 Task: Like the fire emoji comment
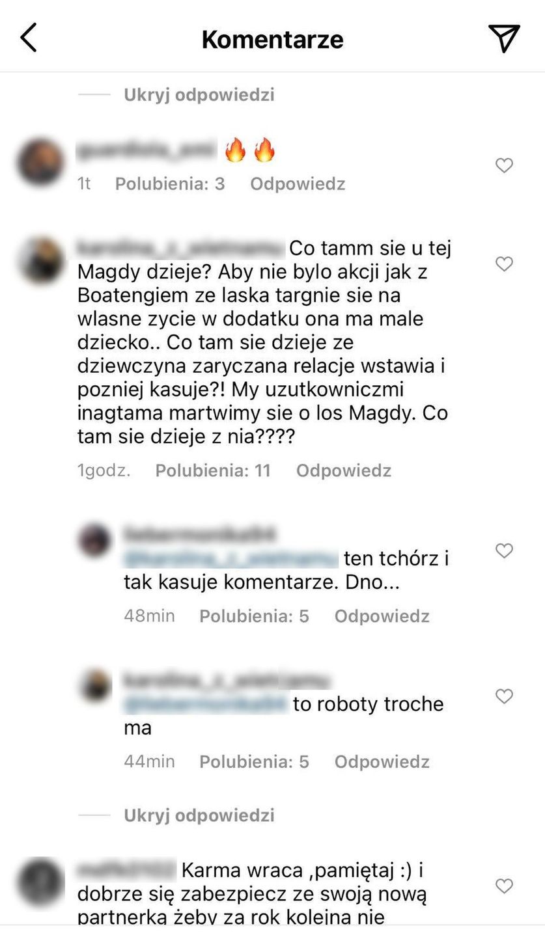(504, 165)
